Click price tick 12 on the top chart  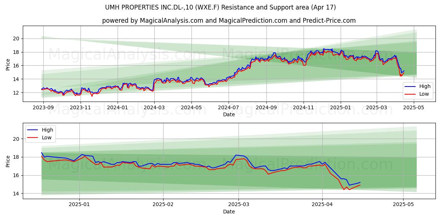(17, 93)
